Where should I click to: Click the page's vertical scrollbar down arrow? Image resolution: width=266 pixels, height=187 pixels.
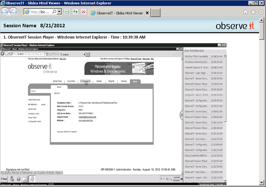pos(262,183)
